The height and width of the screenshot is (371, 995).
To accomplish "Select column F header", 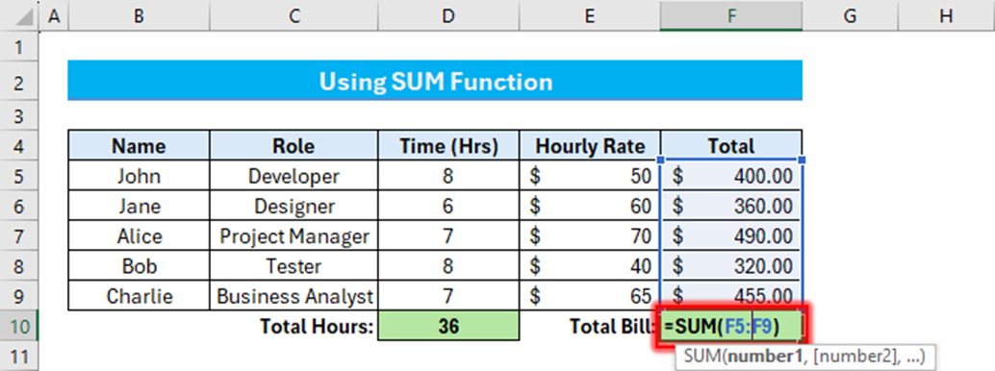I will pyautogui.click(x=731, y=16).
